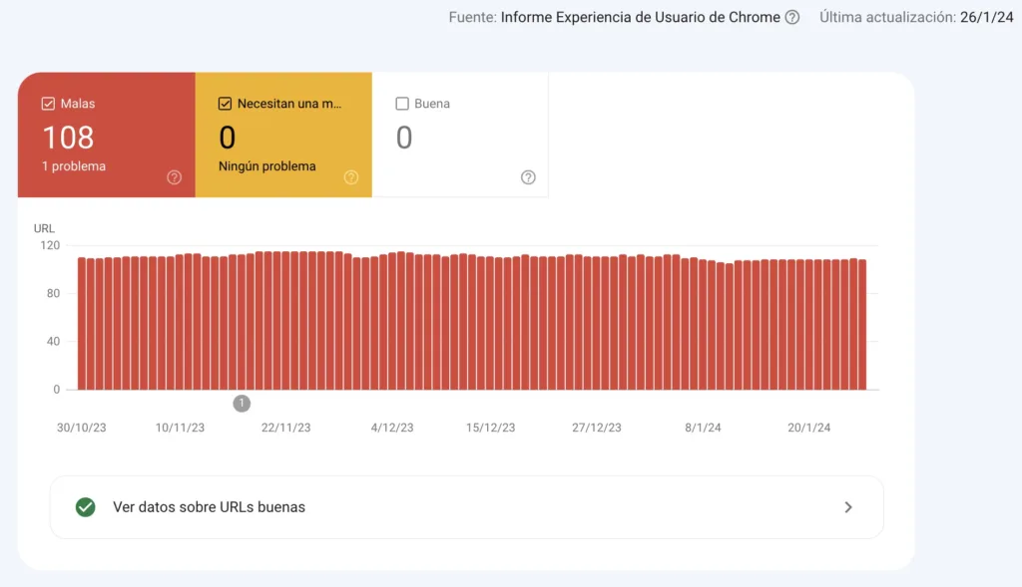The height and width of the screenshot is (587, 1022).
Task: Click the 30/10/23 date label
Action: pos(82,428)
